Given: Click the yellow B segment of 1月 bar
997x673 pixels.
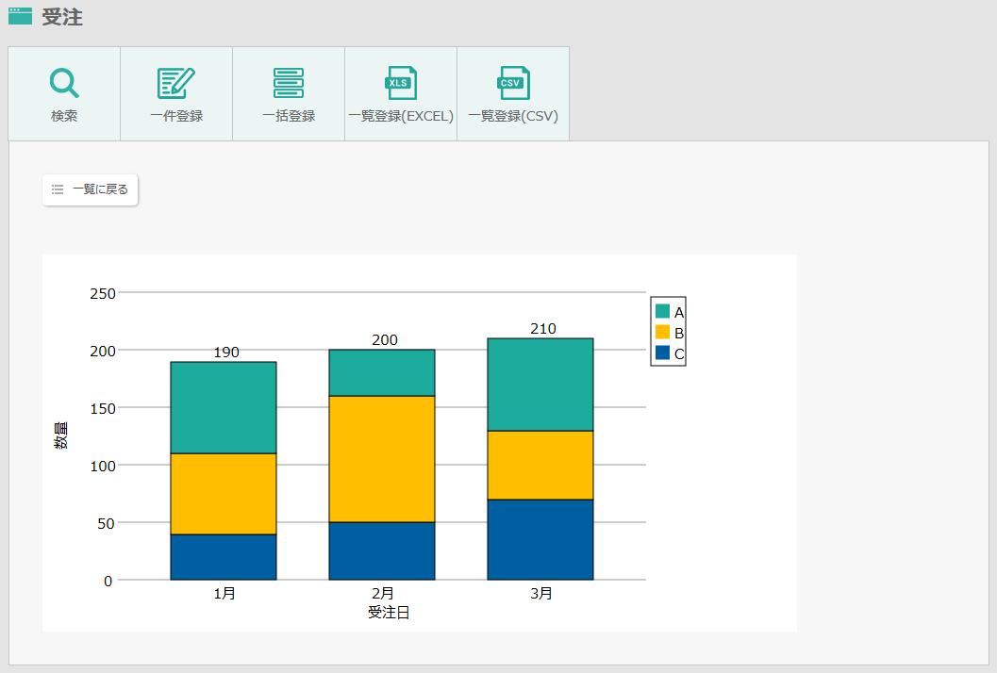Looking at the screenshot, I should (224, 494).
